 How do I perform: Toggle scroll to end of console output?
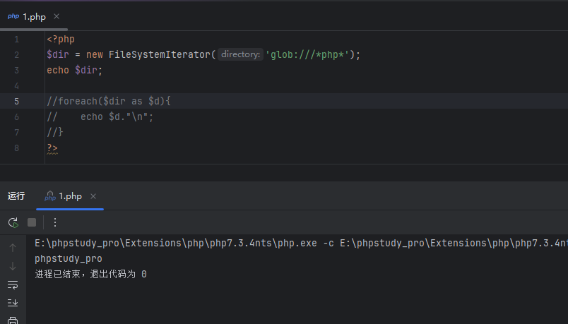[x=13, y=303]
